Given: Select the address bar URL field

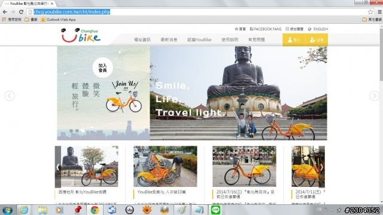Looking at the screenshot, I should [198, 12].
